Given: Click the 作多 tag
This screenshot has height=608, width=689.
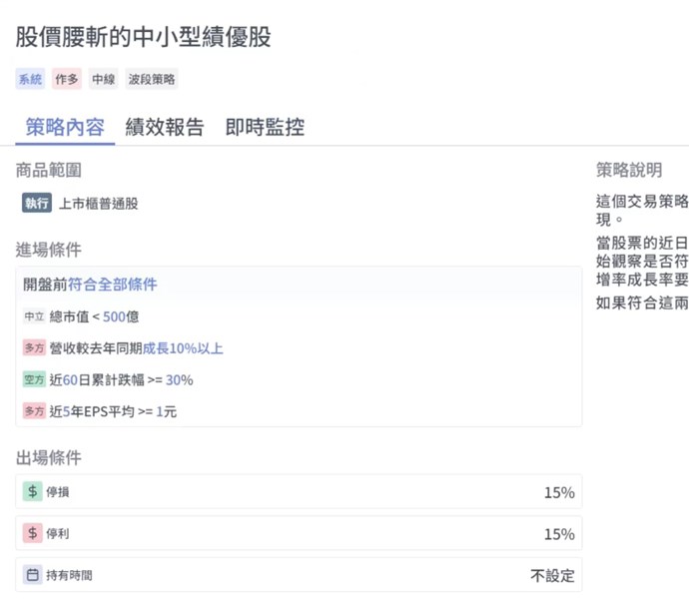Looking at the screenshot, I should coord(67,80).
